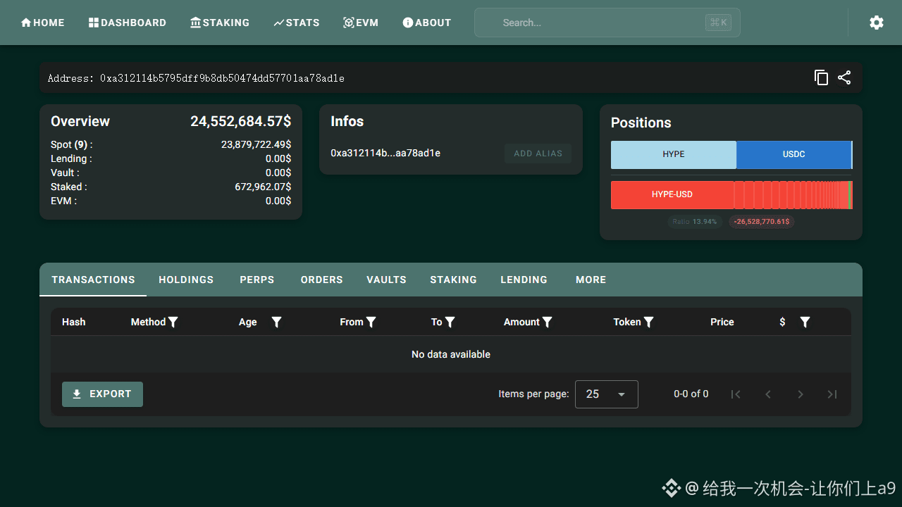The height and width of the screenshot is (507, 902).
Task: Open the Dashboard page
Action: coord(128,23)
